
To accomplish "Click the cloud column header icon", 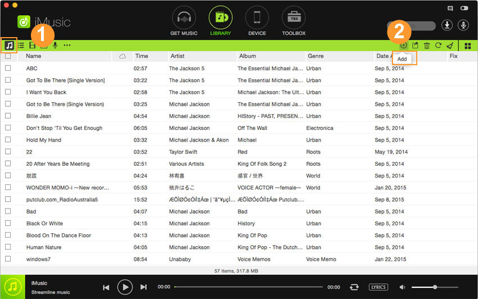I will tap(122, 56).
